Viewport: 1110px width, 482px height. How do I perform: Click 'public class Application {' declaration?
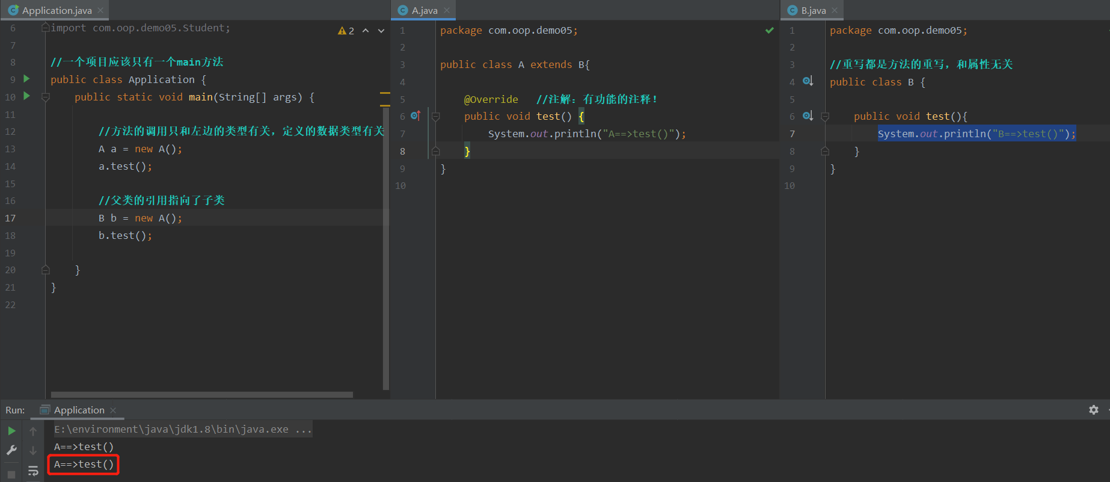128,79
